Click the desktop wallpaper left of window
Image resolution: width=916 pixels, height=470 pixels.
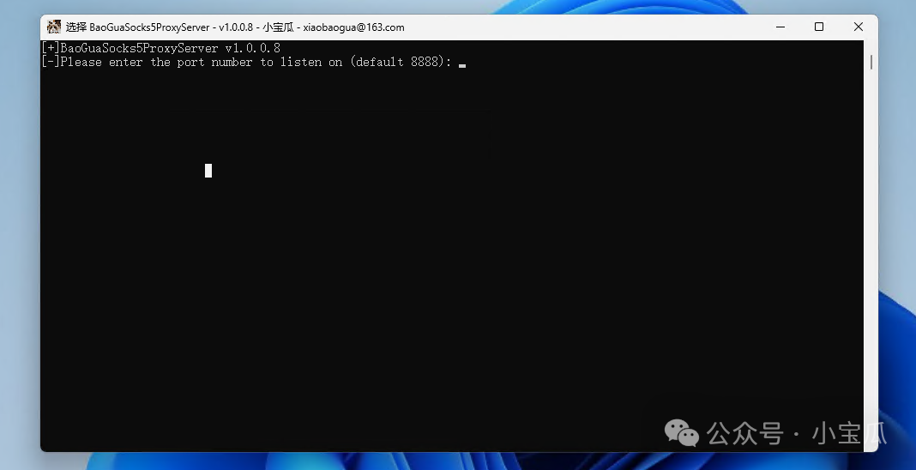(x=19, y=257)
